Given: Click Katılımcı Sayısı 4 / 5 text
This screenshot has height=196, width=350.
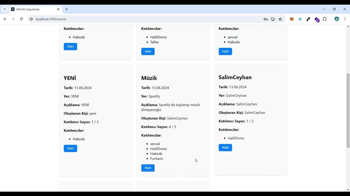Looking at the screenshot, I should pos(159,127).
